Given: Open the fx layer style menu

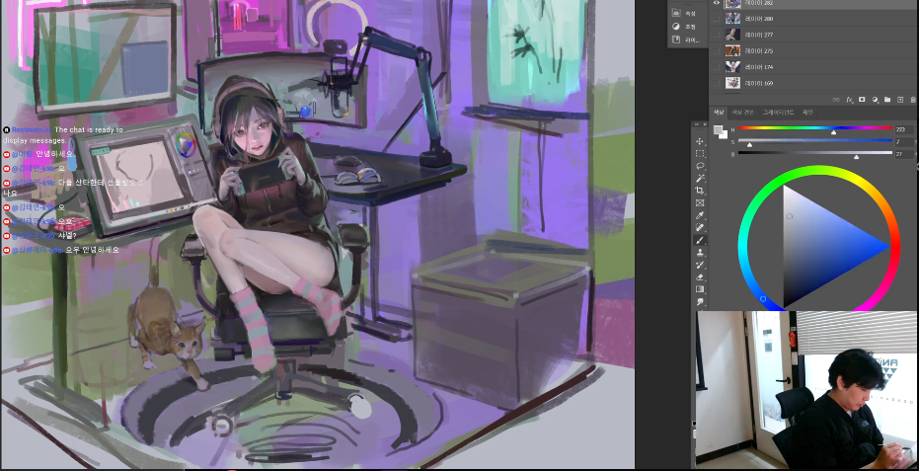Looking at the screenshot, I should [849, 100].
